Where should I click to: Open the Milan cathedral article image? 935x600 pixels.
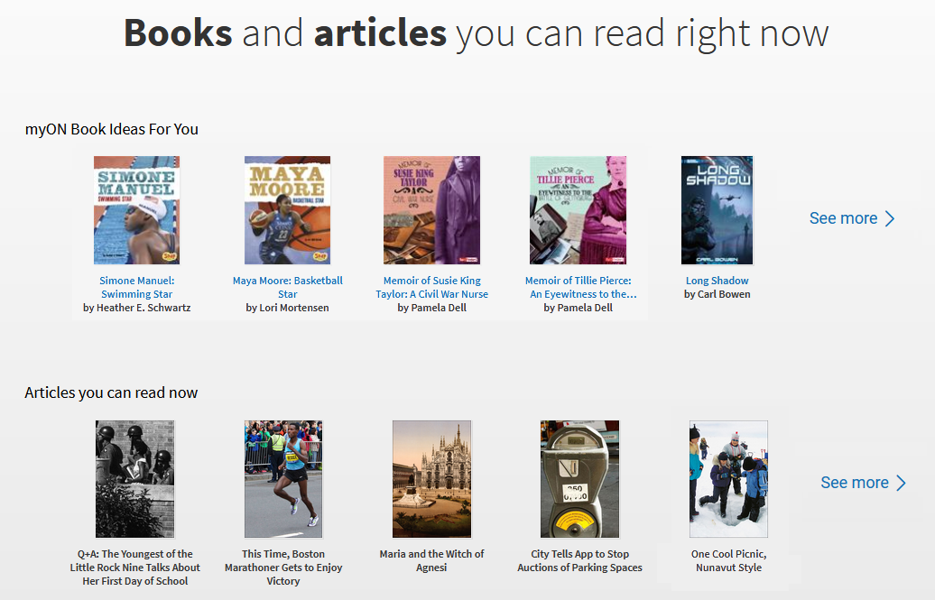click(x=431, y=479)
